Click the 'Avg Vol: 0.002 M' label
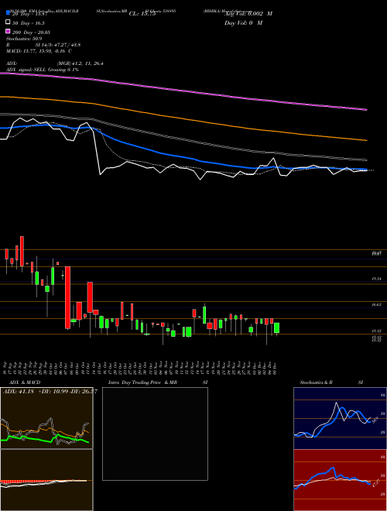387x511 pixels. point(248,14)
